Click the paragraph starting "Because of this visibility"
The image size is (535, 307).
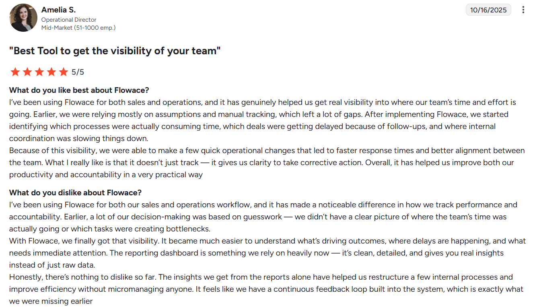[x=267, y=163]
